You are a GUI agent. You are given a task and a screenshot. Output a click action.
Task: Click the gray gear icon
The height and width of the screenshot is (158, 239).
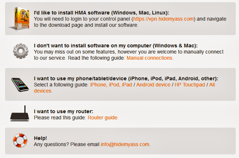click(x=21, y=51)
